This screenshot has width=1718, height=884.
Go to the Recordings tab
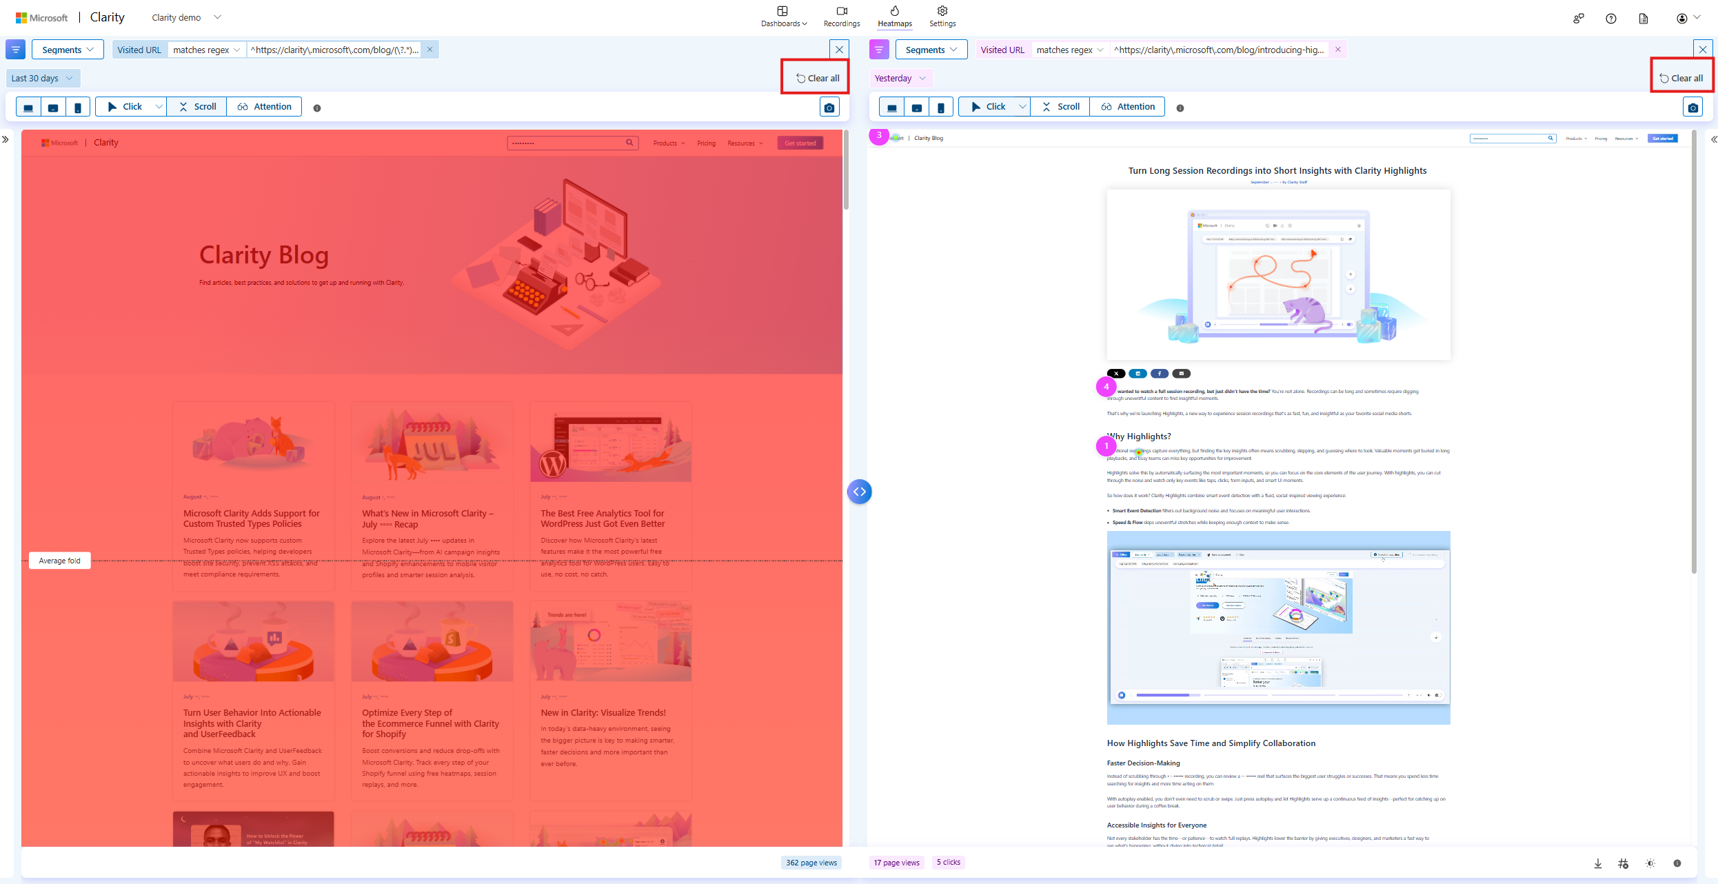pyautogui.click(x=842, y=17)
